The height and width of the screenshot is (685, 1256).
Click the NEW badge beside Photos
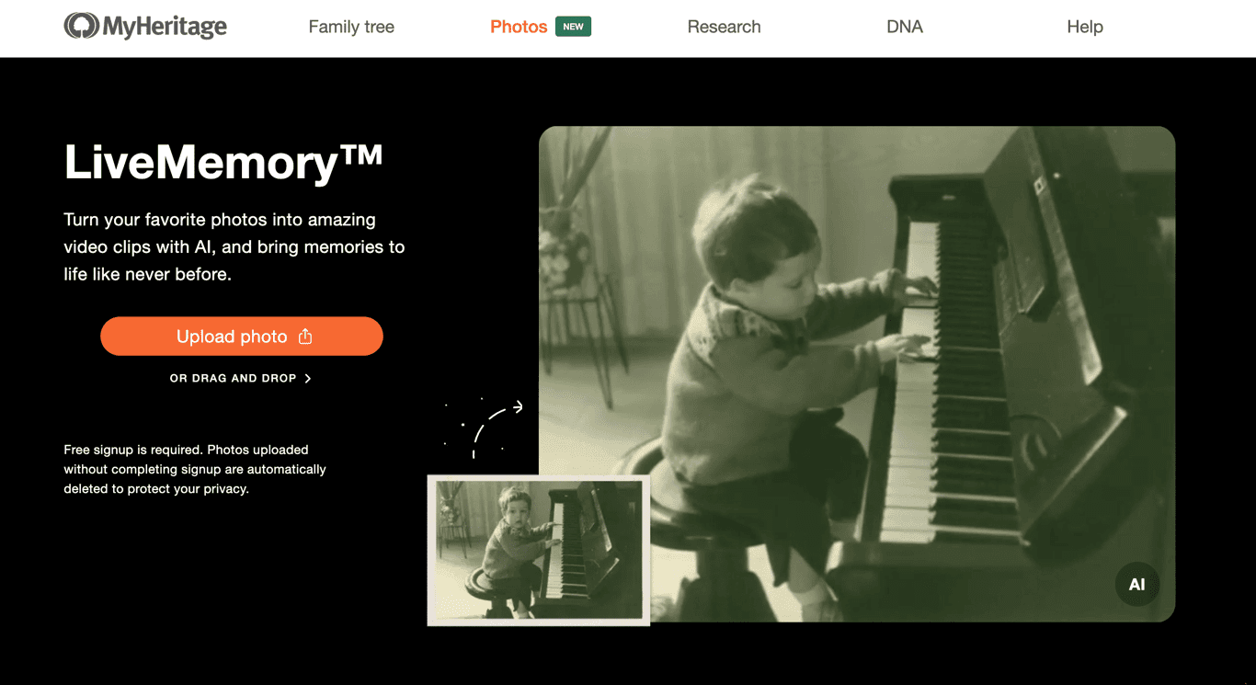click(573, 27)
